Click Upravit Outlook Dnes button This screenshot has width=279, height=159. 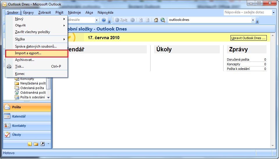click(248, 38)
